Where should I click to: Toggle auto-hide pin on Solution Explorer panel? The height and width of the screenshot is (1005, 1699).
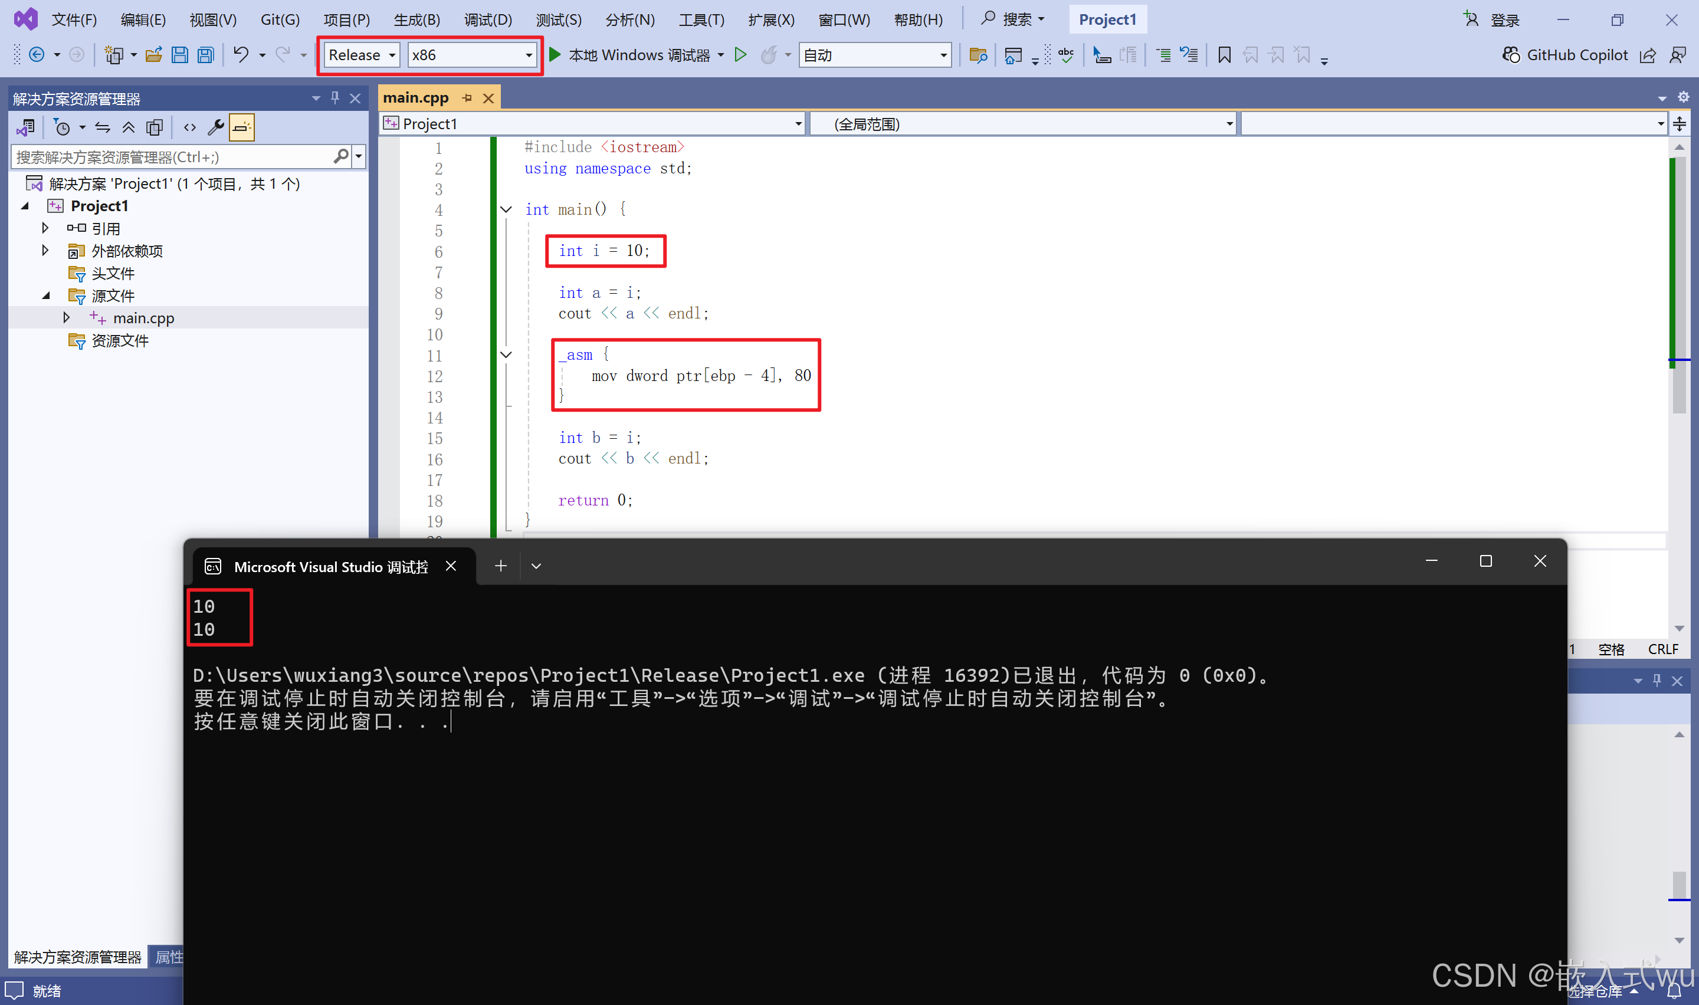pos(335,97)
